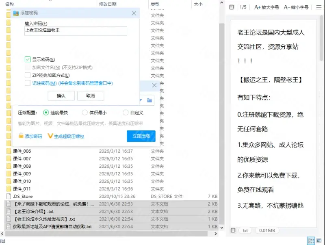
Task: Open the 课件_006 folder icon
Action: tap(9, 151)
